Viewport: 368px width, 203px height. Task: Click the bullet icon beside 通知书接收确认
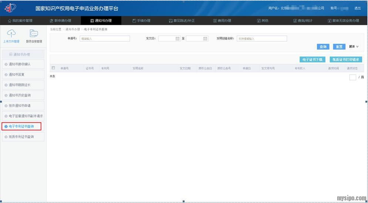[x=6, y=64]
